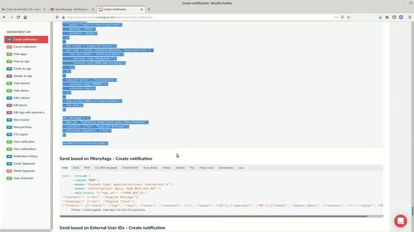Click the blue extension icon in toolbar
Image resolution: width=414 pixels, height=232 pixels.
click(x=401, y=17)
